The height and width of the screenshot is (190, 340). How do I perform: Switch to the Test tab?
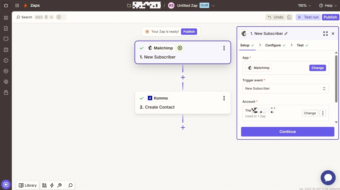[300, 45]
